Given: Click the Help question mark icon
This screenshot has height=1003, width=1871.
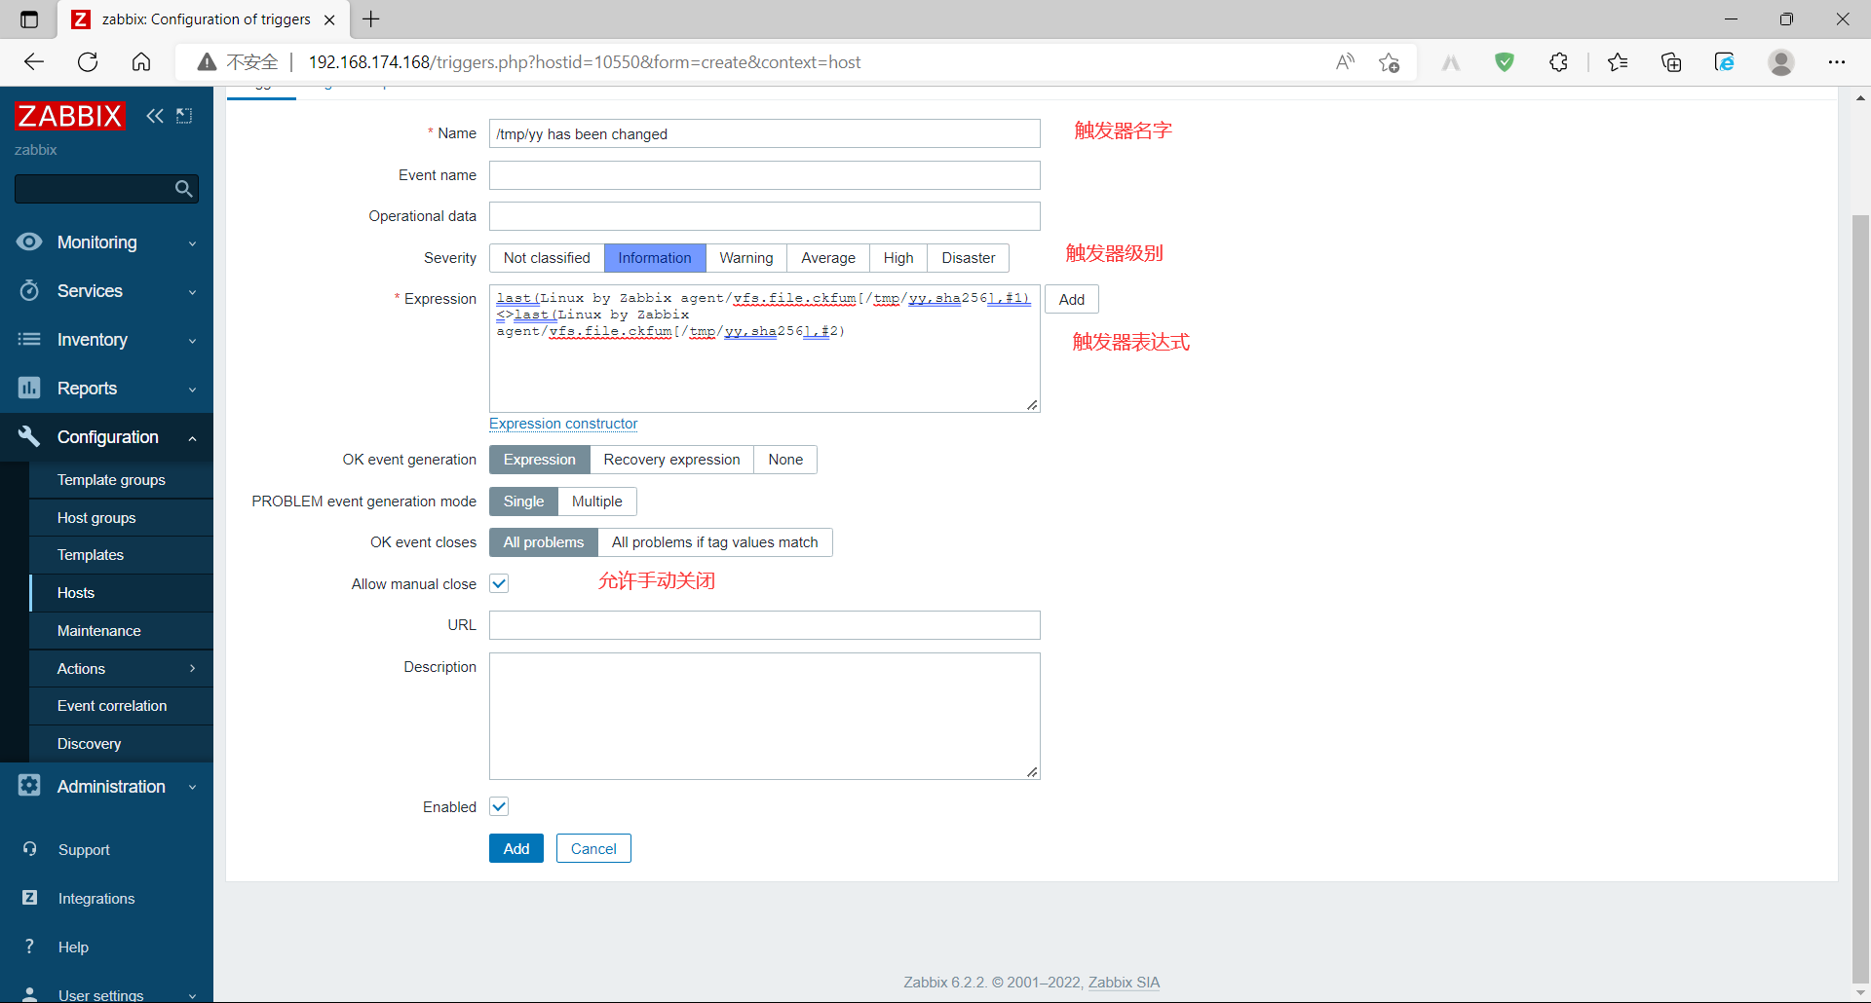Looking at the screenshot, I should 30,947.
